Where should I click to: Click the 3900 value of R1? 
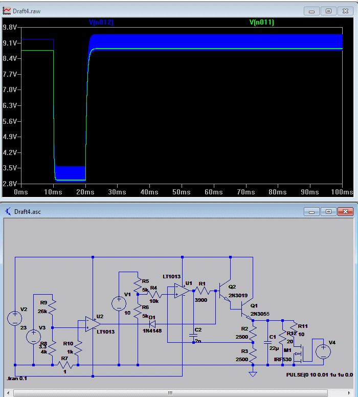pos(201,300)
